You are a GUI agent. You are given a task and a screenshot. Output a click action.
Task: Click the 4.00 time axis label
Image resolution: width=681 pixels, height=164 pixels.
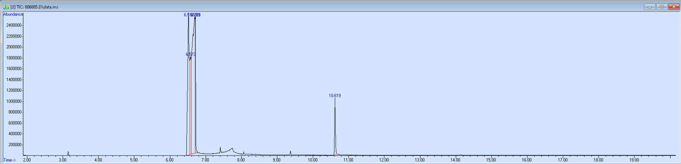click(x=98, y=160)
